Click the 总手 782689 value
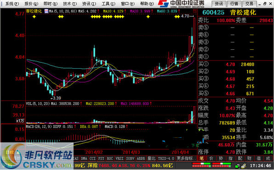 (227, 123)
